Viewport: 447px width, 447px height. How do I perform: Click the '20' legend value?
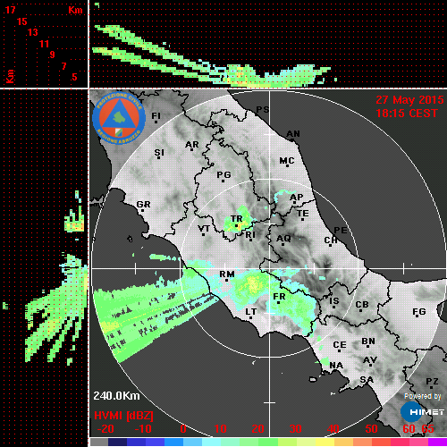tap(257, 429)
